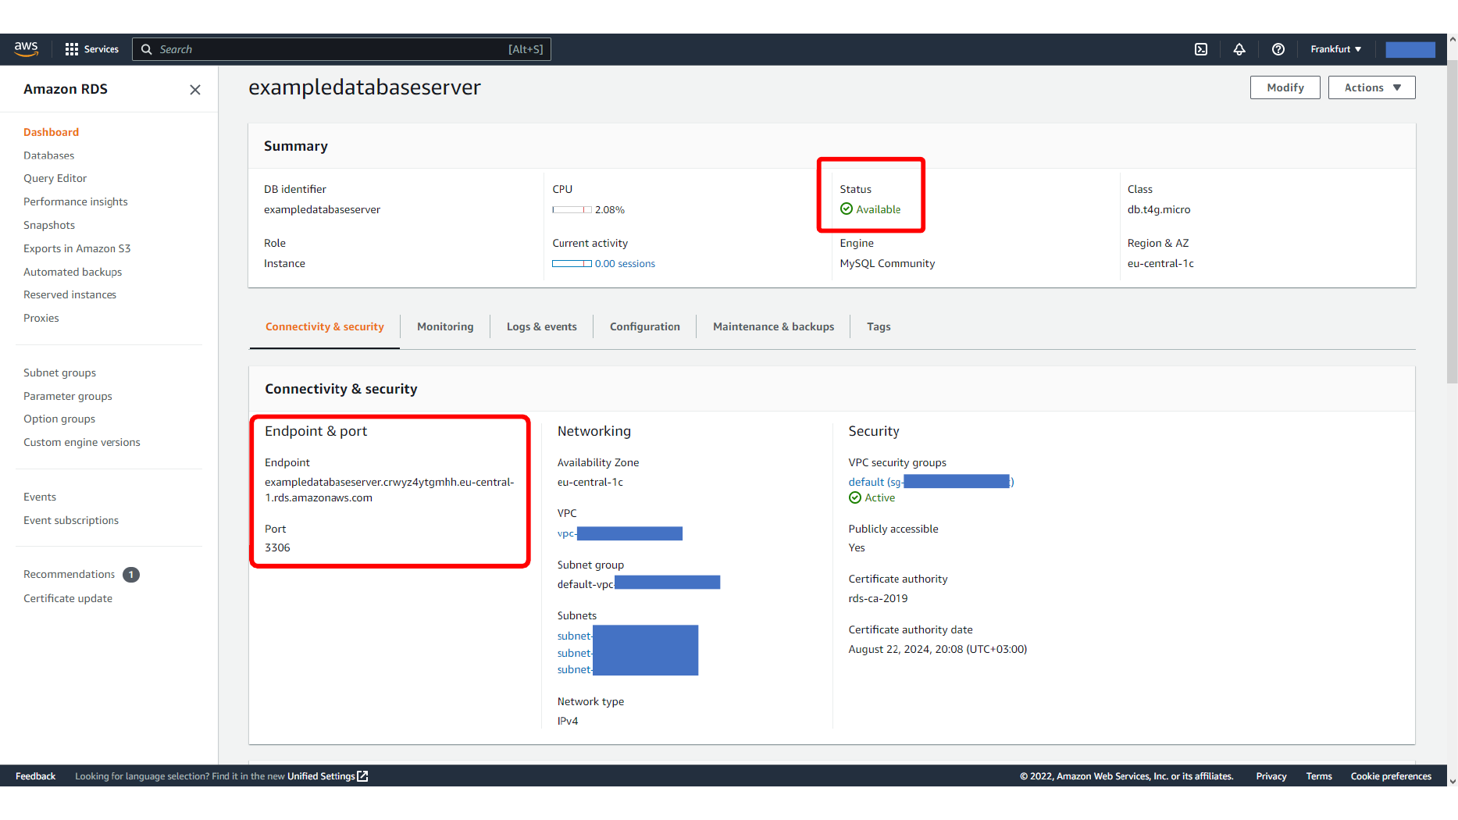This screenshot has height=820, width=1458.
Task: Open Automated backups page
Action: [73, 272]
